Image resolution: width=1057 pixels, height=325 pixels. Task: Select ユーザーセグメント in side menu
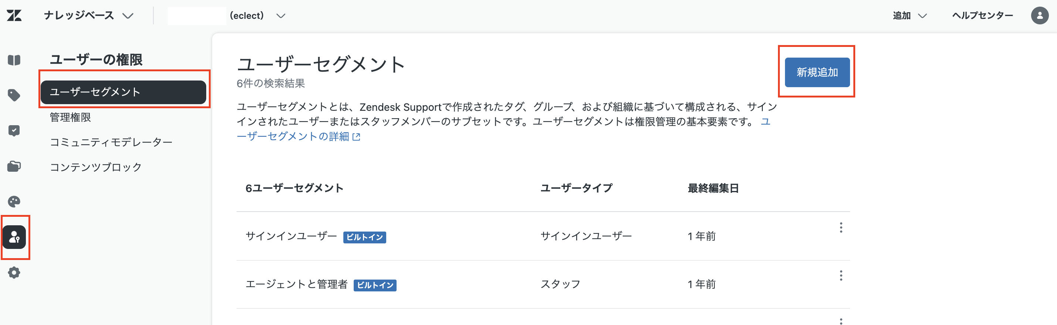[123, 92]
